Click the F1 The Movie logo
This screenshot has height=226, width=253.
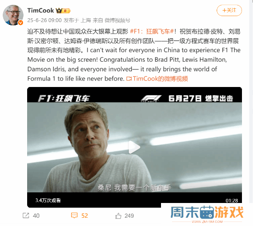click(151, 99)
